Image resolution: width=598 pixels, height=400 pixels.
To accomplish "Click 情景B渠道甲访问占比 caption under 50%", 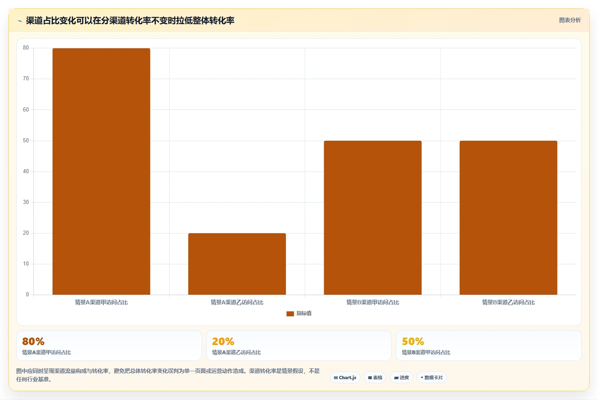I will [x=426, y=353].
